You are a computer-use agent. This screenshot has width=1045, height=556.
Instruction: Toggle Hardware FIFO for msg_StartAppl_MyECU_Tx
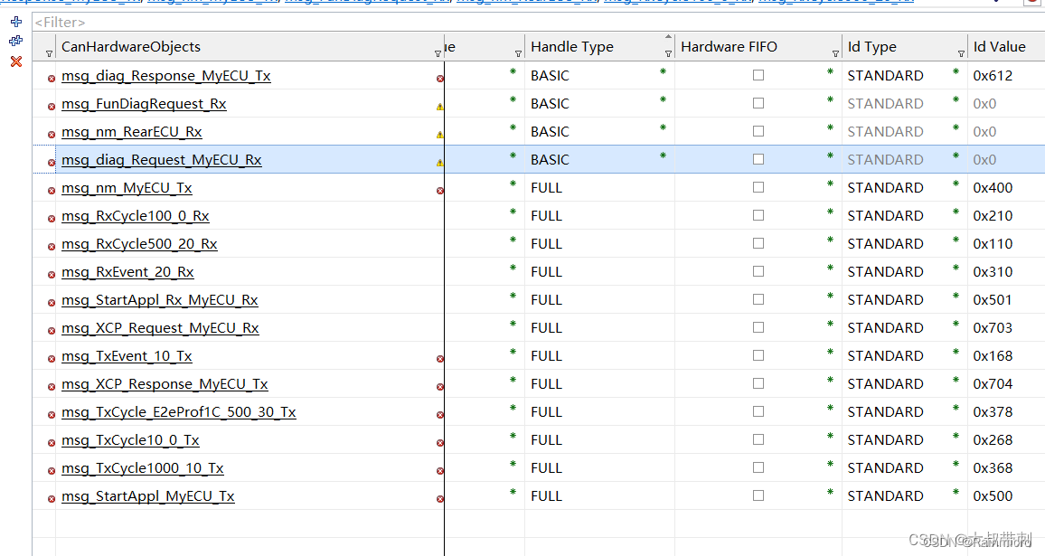pos(758,495)
